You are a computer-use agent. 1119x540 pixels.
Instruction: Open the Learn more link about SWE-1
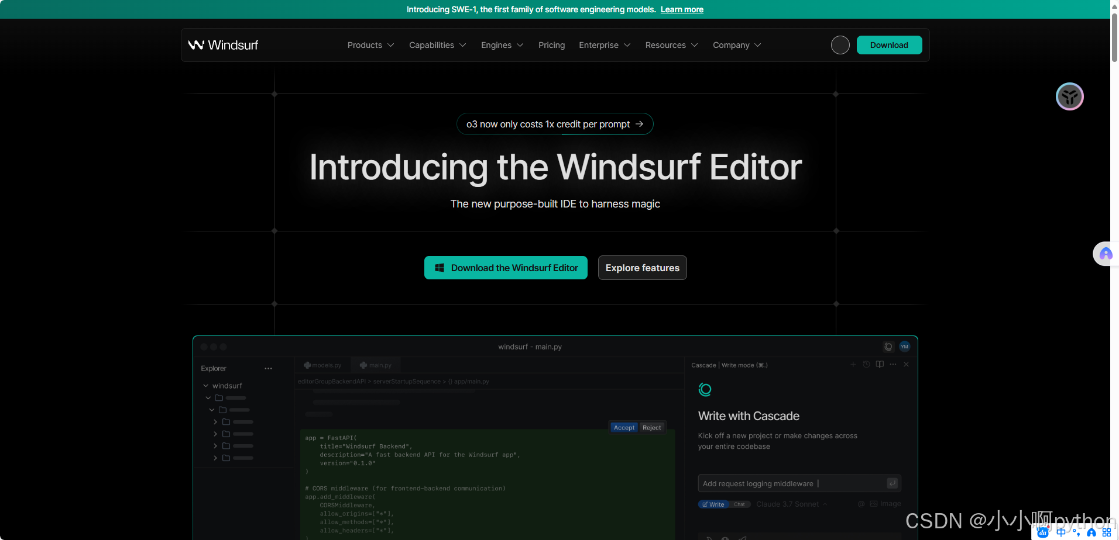click(x=682, y=9)
